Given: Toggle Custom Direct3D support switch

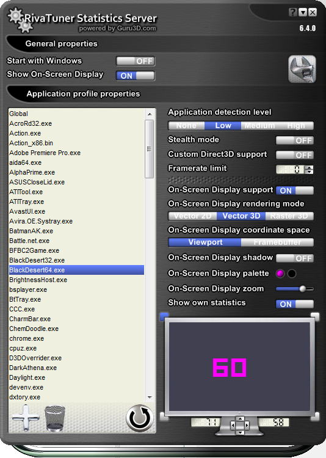Looking at the screenshot, I should [x=295, y=155].
